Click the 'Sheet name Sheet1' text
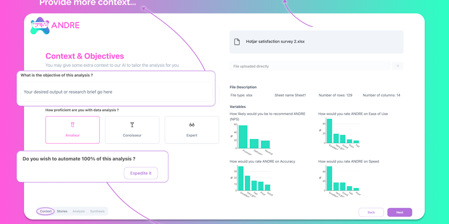The height and width of the screenshot is (224, 449). (x=290, y=95)
